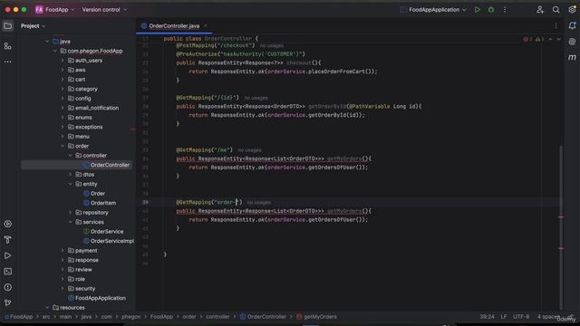This screenshot has width=580, height=326.
Task: Select the com.phegon.FoodApp package
Action: (x=94, y=51)
